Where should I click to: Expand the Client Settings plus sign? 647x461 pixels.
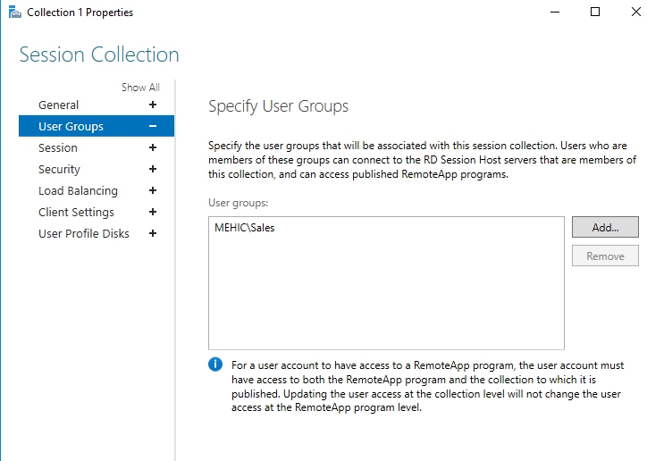153,213
